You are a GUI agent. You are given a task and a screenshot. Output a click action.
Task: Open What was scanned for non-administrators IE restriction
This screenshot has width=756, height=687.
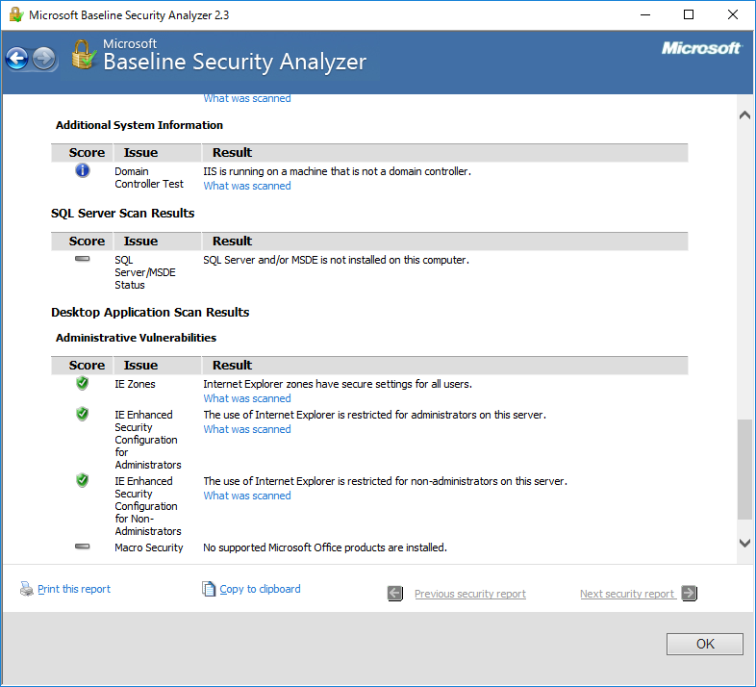point(247,496)
